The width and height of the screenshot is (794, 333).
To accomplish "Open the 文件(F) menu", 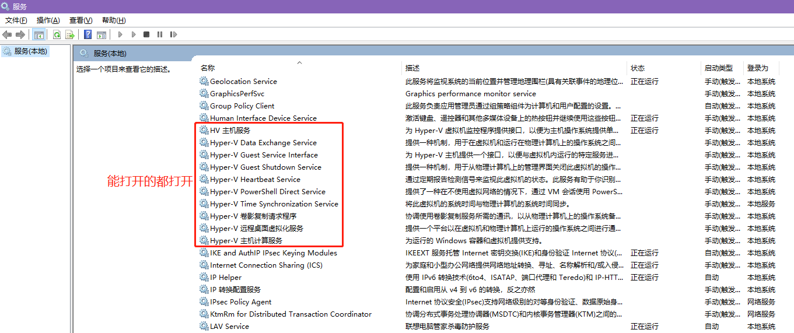I will (x=16, y=20).
